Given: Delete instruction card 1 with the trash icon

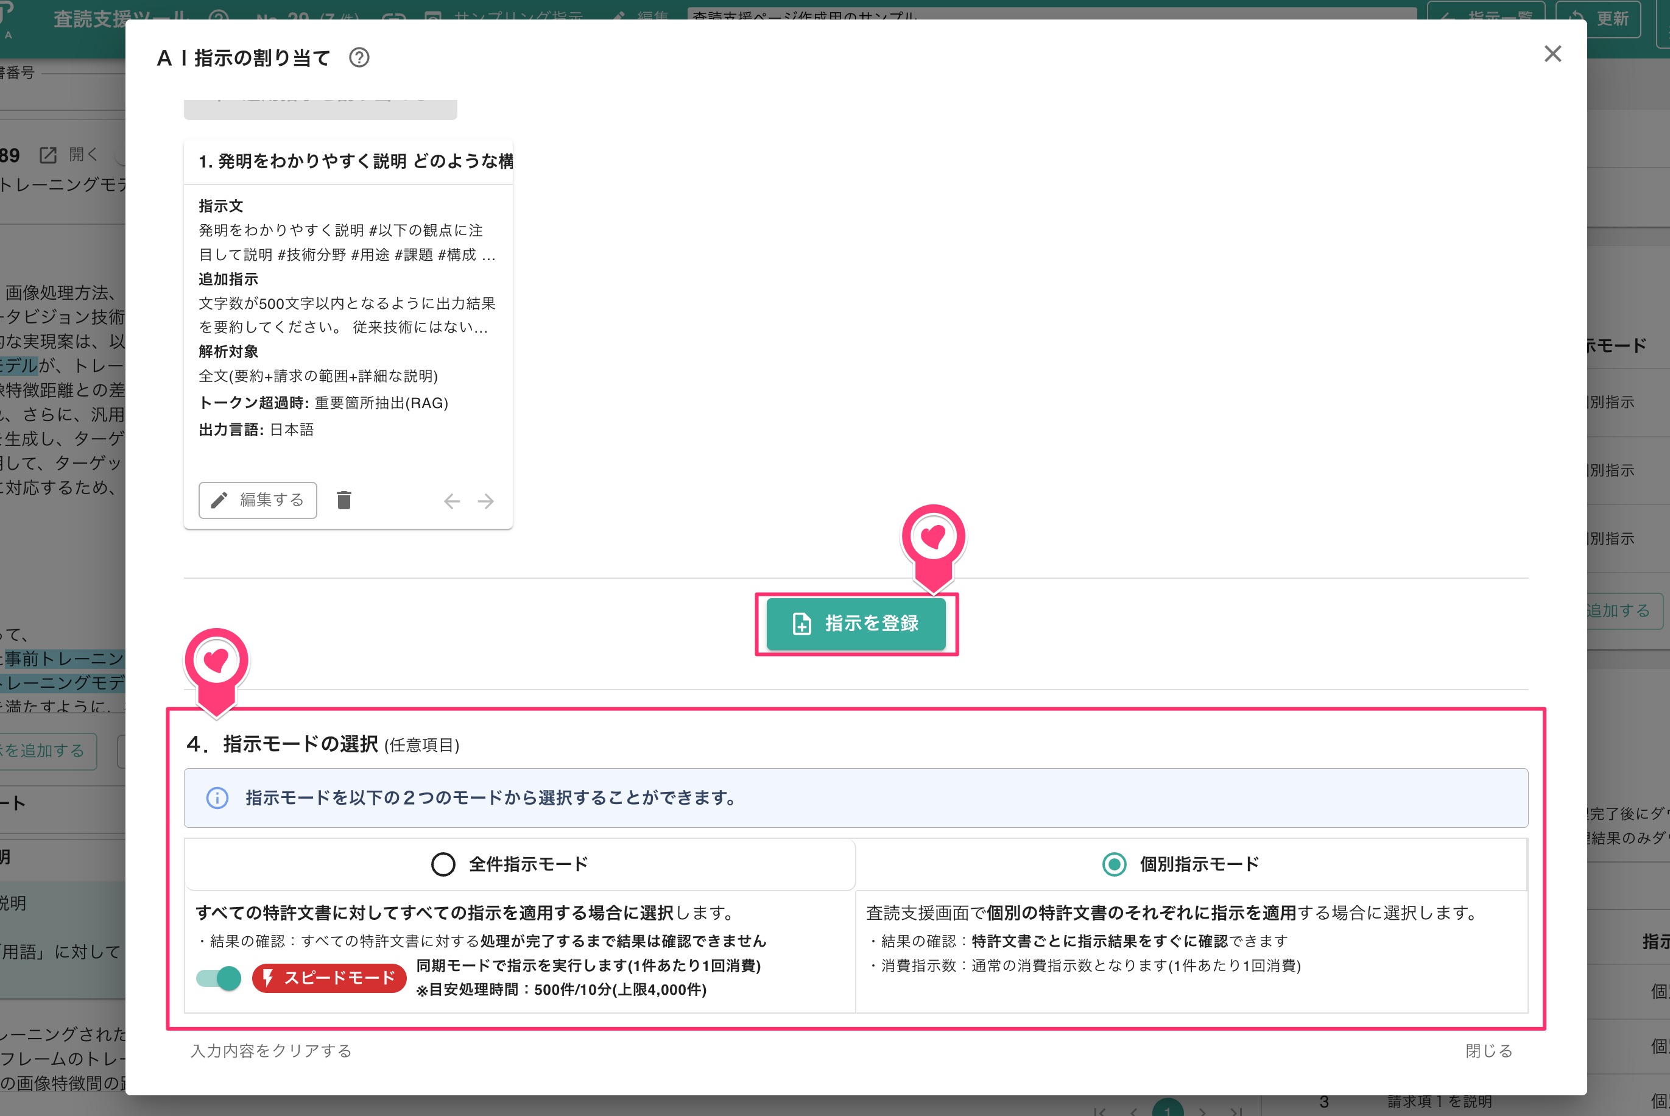Looking at the screenshot, I should pyautogui.click(x=345, y=500).
